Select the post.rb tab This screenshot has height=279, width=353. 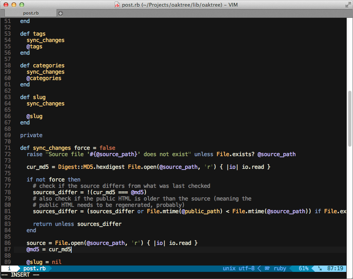(x=30, y=13)
